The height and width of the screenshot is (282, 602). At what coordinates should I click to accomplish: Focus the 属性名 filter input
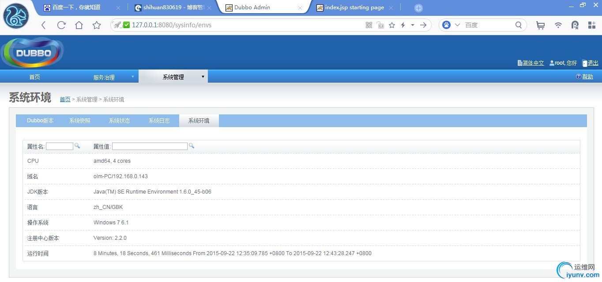(x=60, y=146)
